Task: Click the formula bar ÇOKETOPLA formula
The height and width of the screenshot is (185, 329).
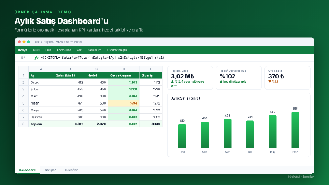Action: [102, 58]
